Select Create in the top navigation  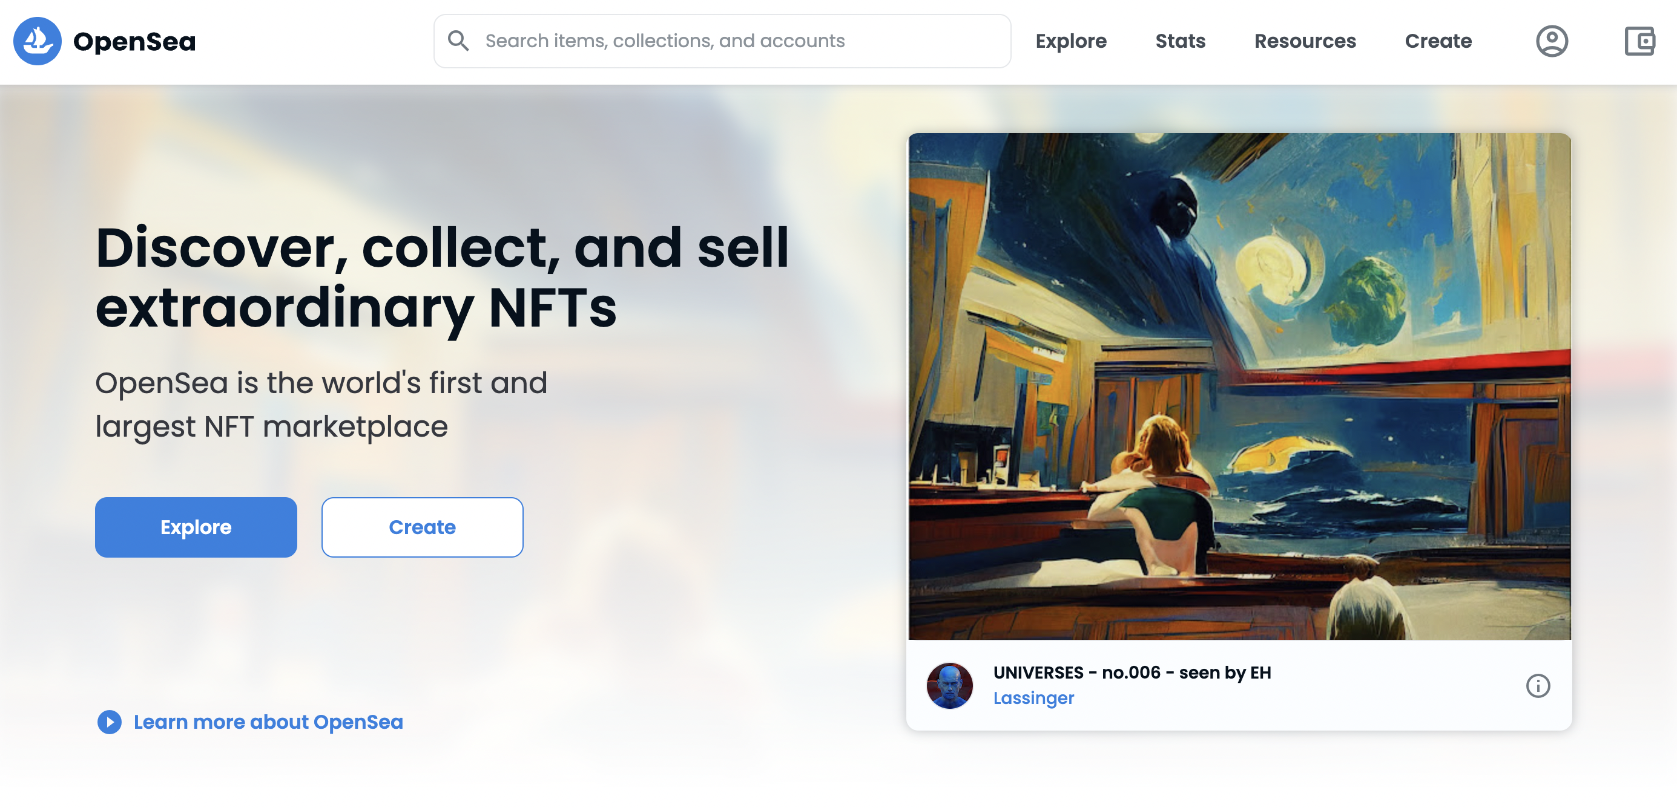coord(1438,41)
